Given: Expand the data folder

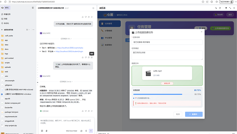Looking at the screenshot, I should tap(7, 45).
